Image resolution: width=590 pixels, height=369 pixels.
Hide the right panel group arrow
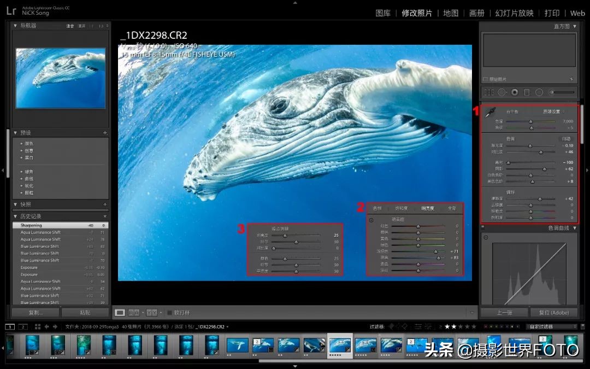pos(587,171)
